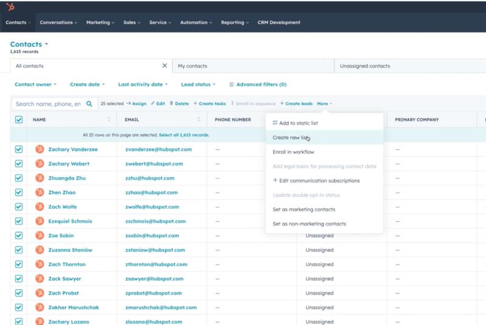Select Edit communication subscriptions

(324, 181)
